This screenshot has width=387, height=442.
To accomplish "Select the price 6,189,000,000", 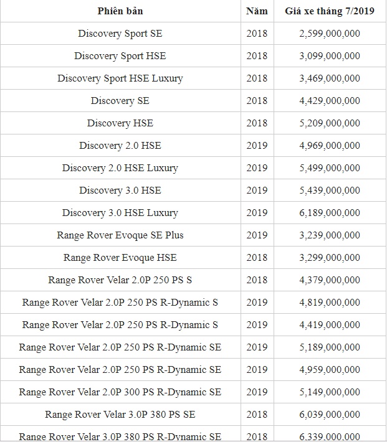I will click(x=330, y=213).
